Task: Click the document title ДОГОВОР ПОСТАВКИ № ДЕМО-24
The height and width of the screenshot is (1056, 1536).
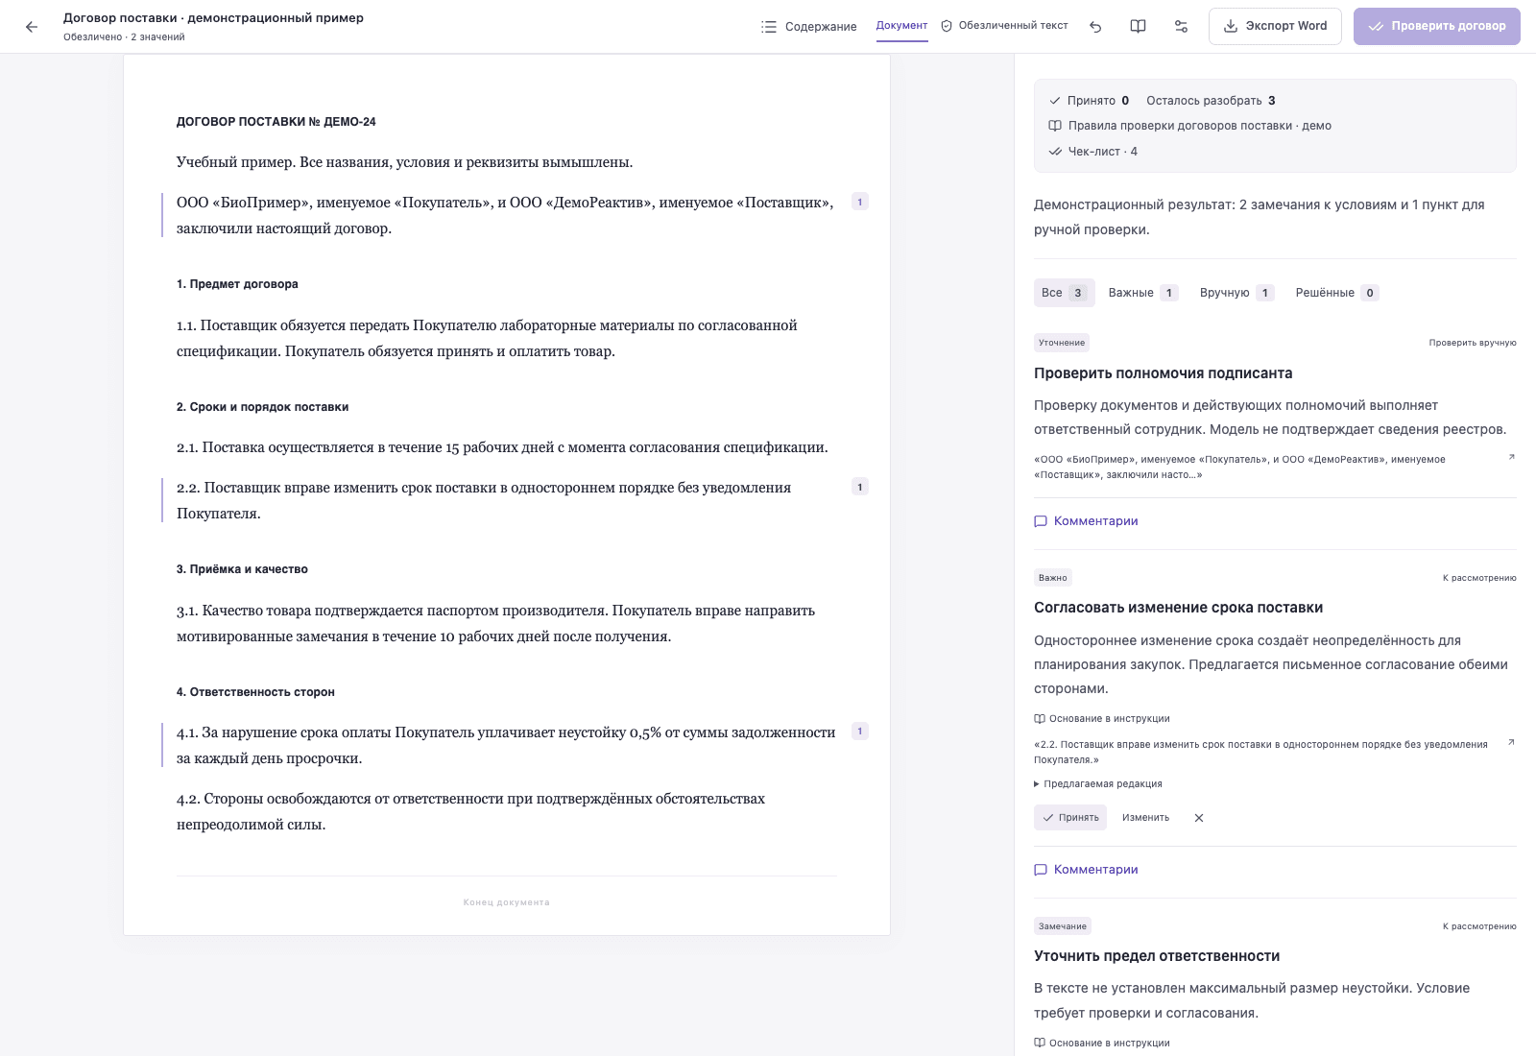Action: pos(276,122)
